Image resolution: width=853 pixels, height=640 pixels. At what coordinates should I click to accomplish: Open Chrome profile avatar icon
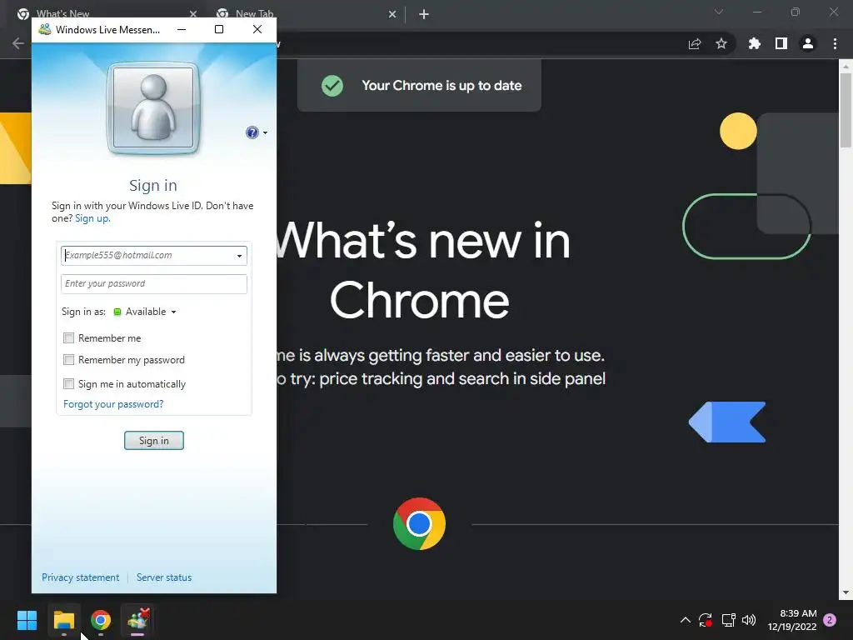(x=808, y=43)
